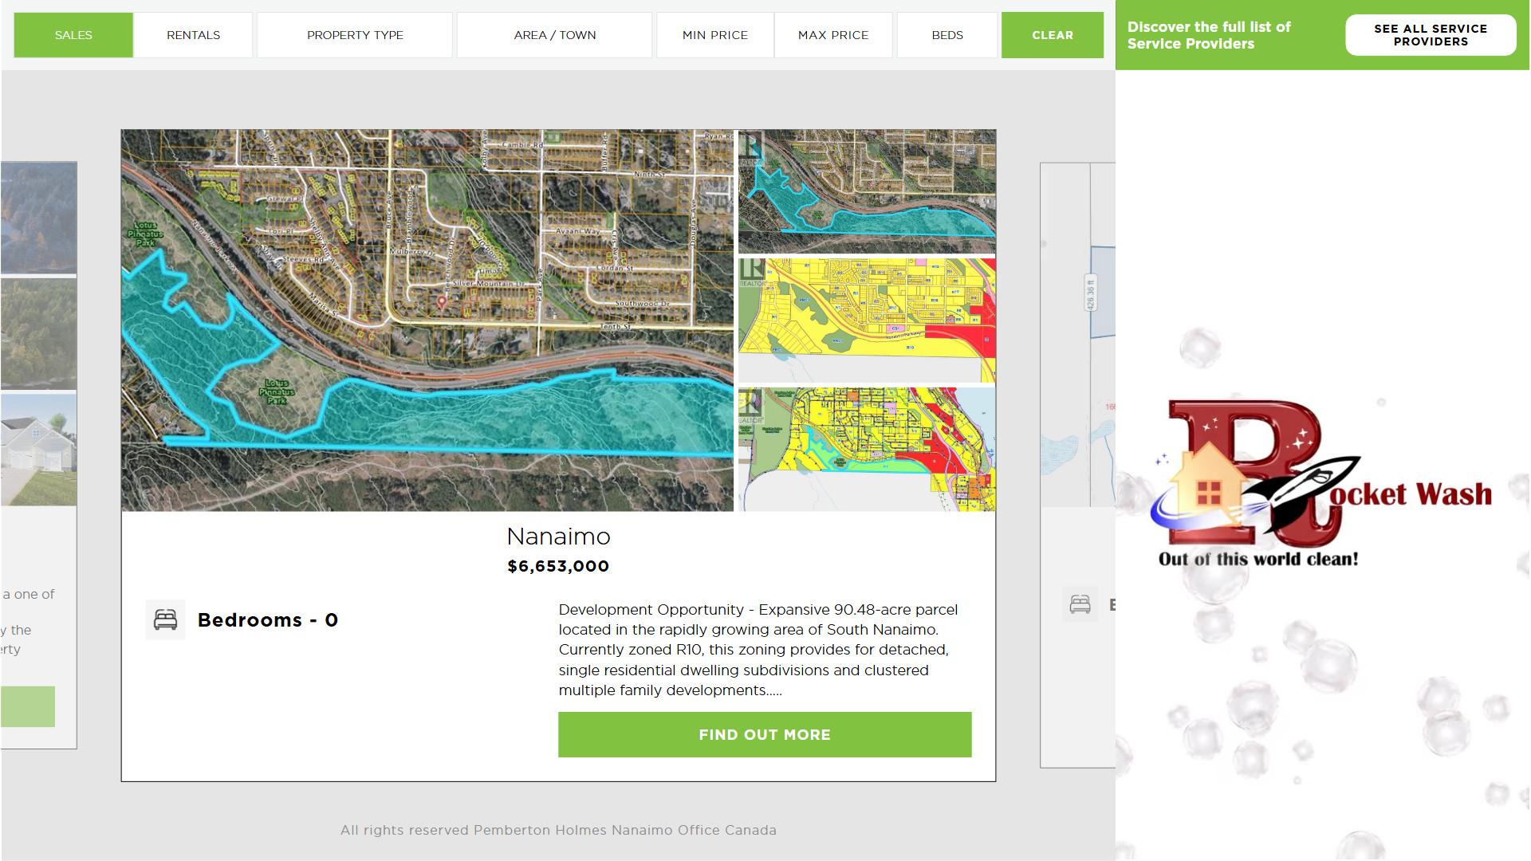Click SEE ALL SERVICE PROVIDERS button
This screenshot has height=861, width=1531.
(1430, 35)
